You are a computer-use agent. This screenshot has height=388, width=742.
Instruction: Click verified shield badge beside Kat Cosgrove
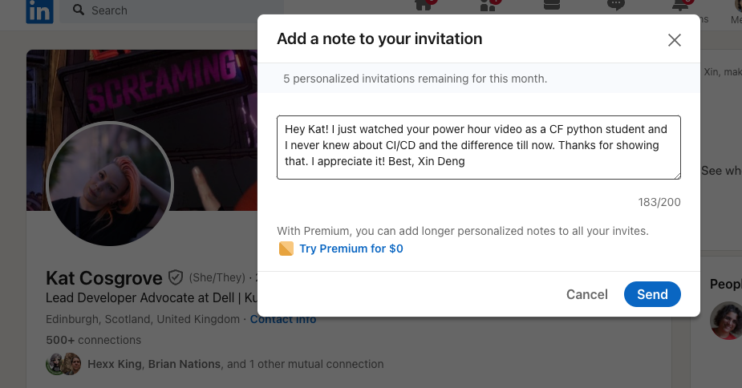pos(176,277)
